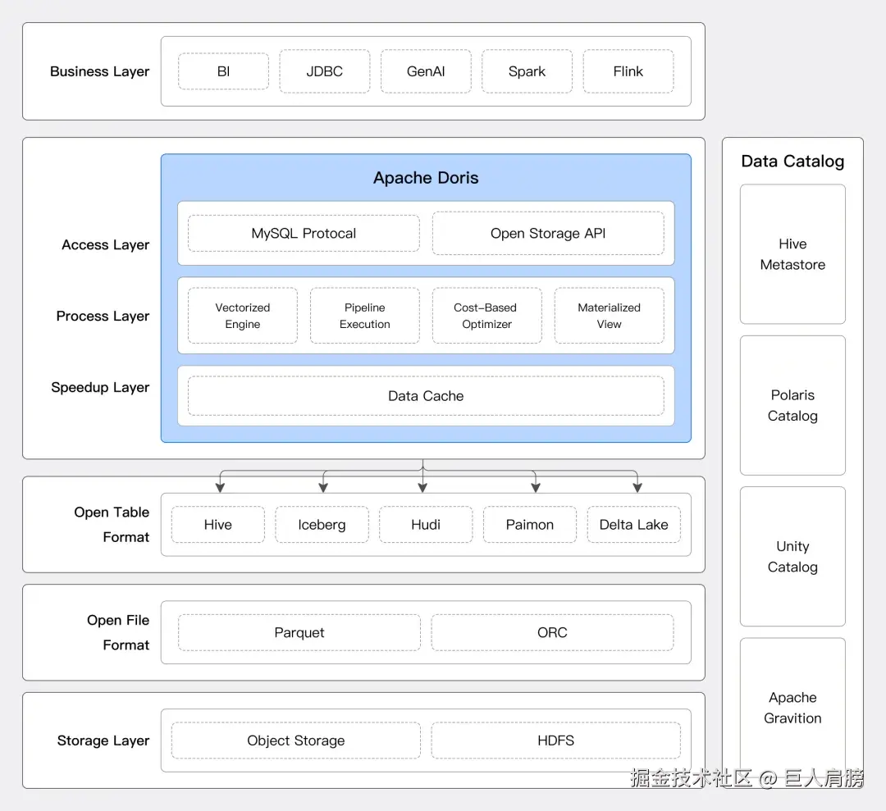Click the Data Catalog heading
This screenshot has height=811, width=886.
tap(792, 162)
